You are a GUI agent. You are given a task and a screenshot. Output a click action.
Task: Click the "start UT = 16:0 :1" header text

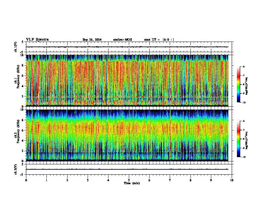[x=159, y=40]
